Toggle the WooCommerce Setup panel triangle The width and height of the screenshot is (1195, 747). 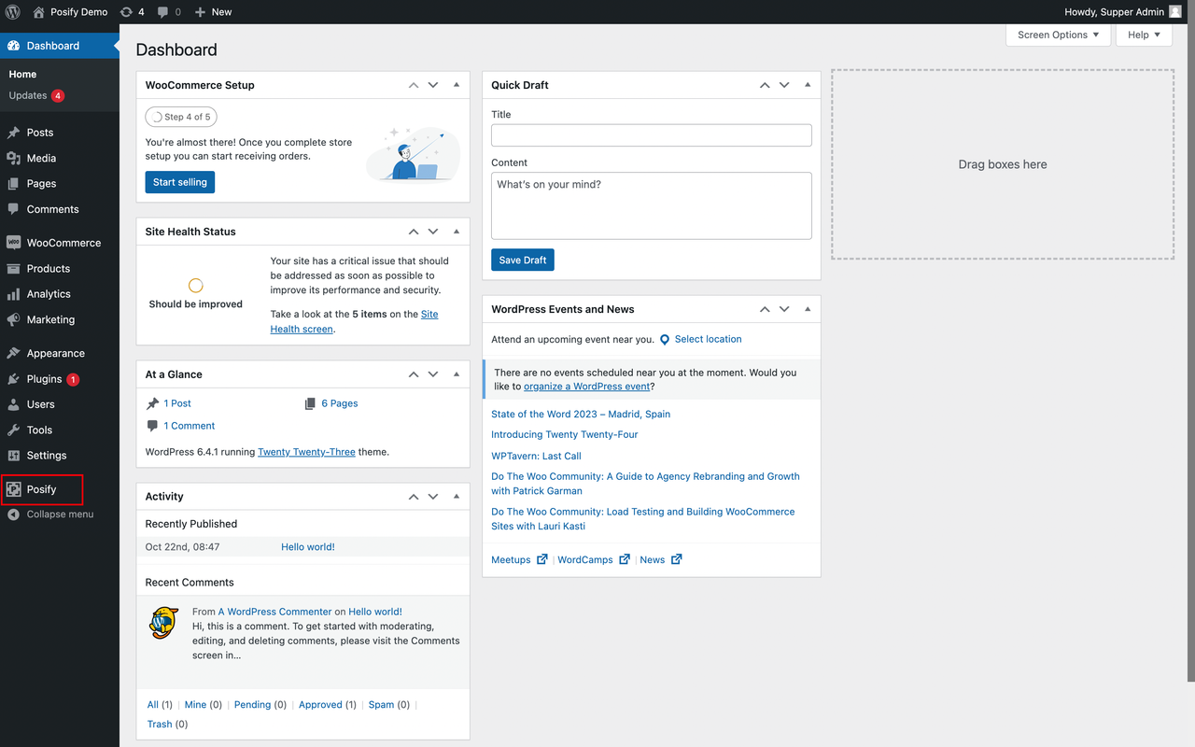click(x=457, y=85)
